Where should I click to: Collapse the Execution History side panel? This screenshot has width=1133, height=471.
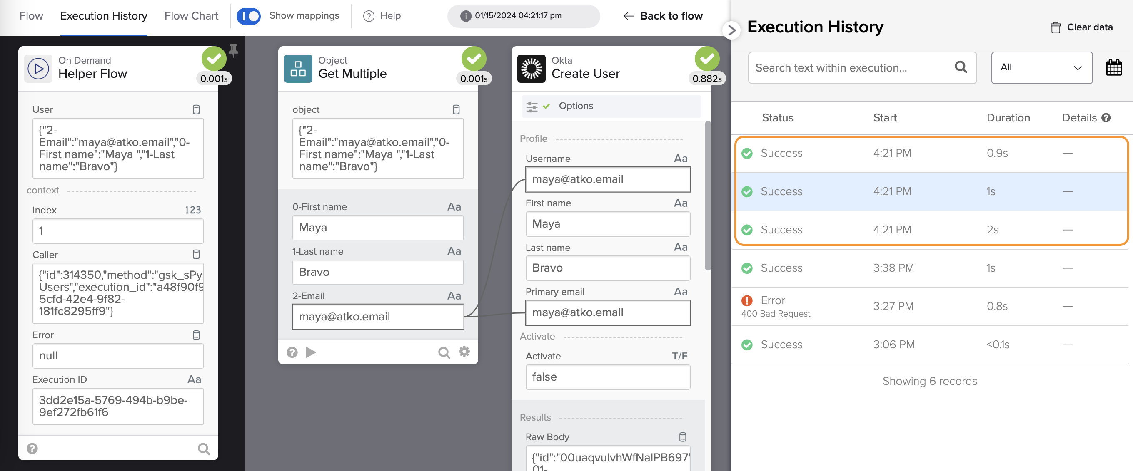tap(731, 30)
